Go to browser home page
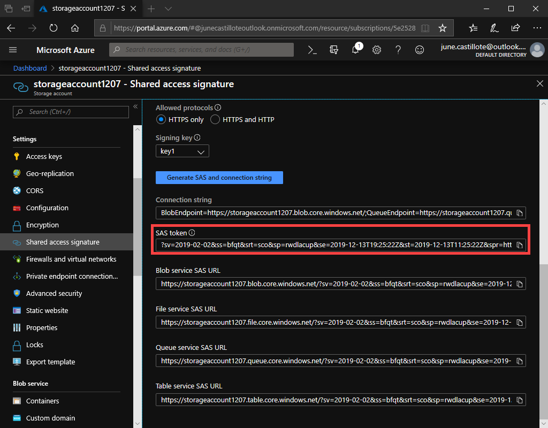Image resolution: width=548 pixels, height=428 pixels. click(75, 28)
